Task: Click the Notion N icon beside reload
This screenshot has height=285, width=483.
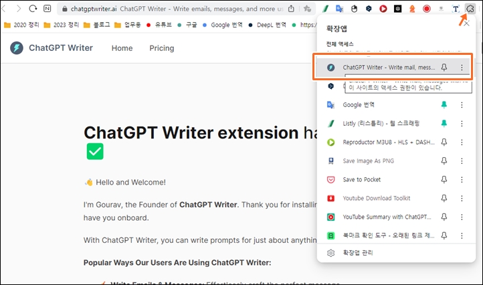Action: click(47, 9)
